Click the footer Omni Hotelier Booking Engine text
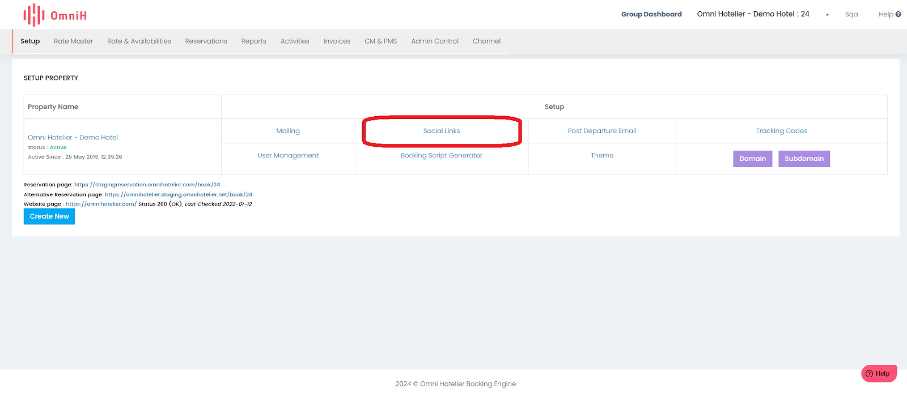This screenshot has width=907, height=396. pos(456,384)
